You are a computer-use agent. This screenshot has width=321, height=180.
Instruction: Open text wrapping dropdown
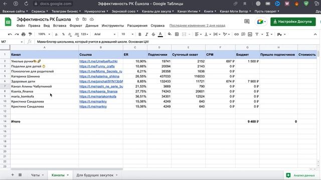coord(217,34)
